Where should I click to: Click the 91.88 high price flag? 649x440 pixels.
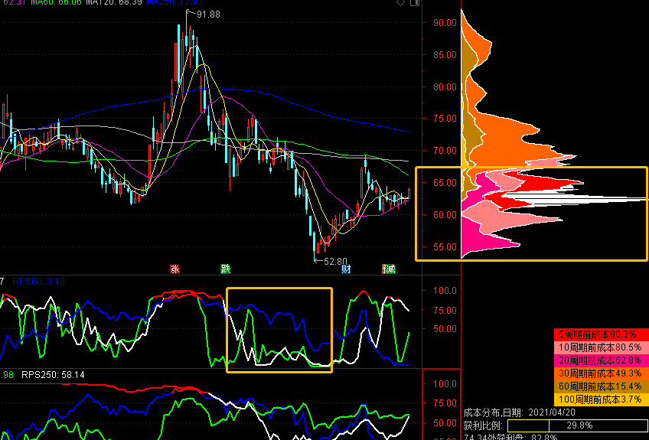(207, 15)
